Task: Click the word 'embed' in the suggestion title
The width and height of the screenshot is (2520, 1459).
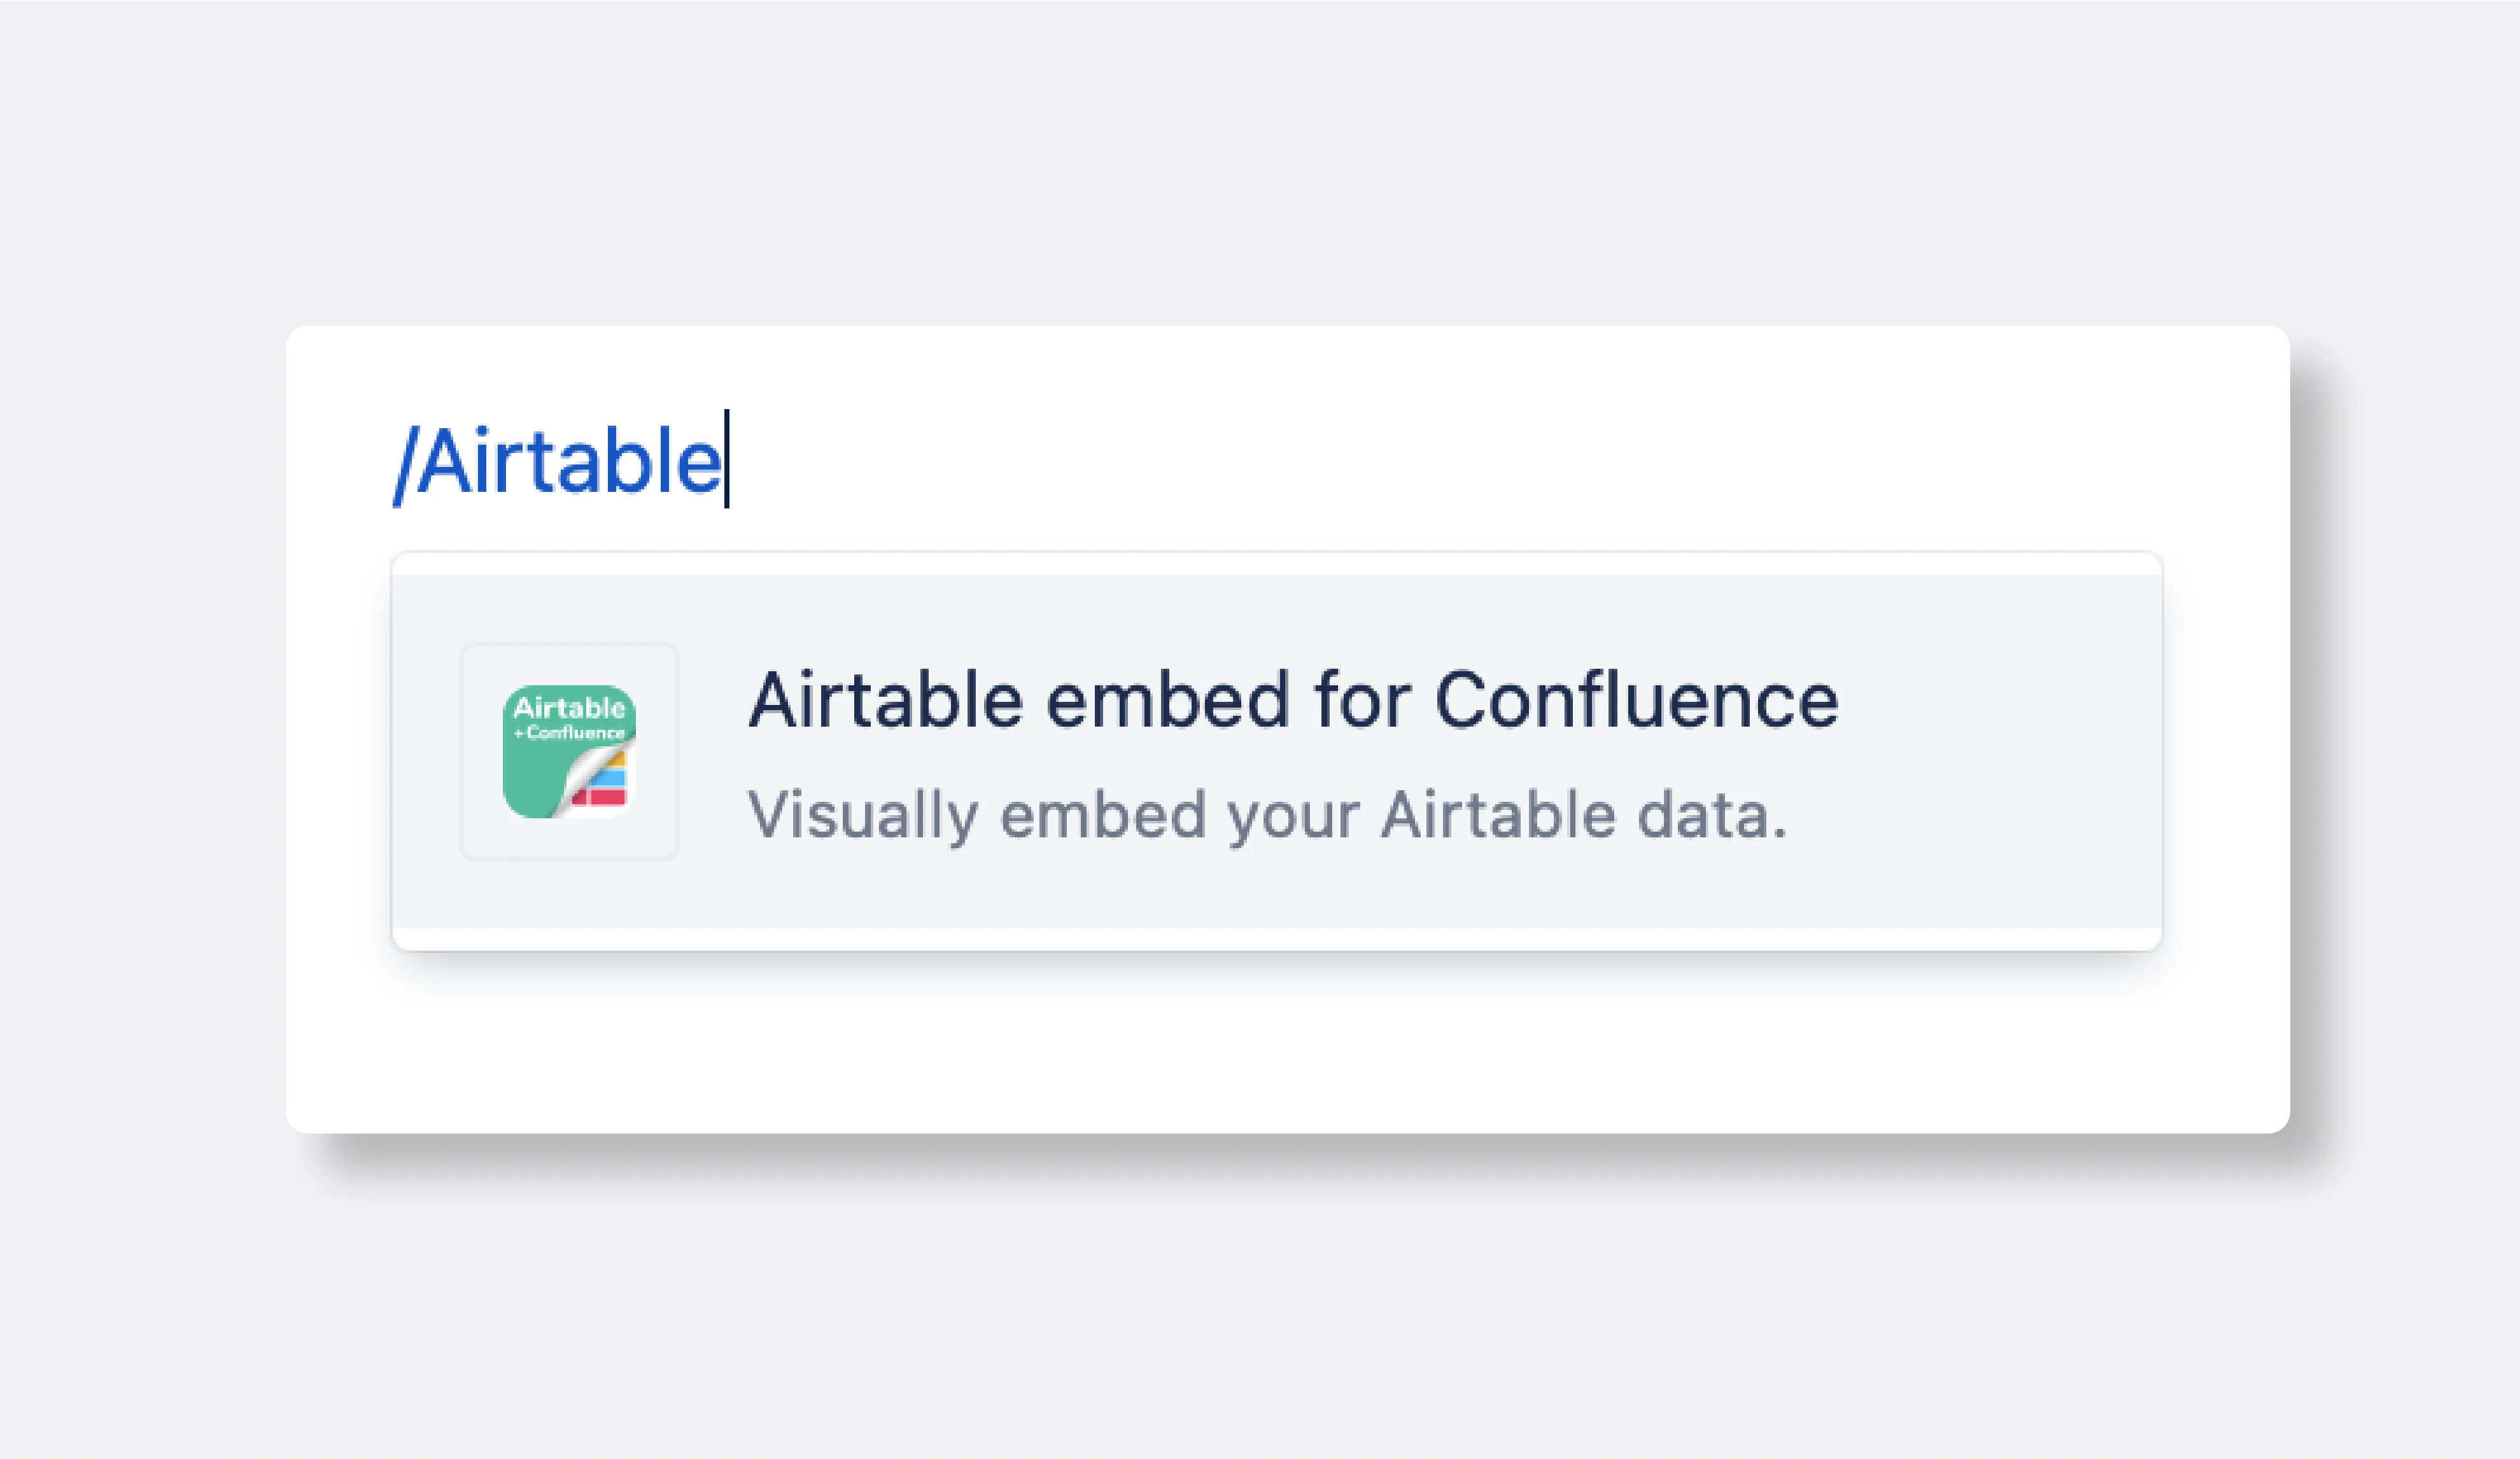Action: 1167,699
